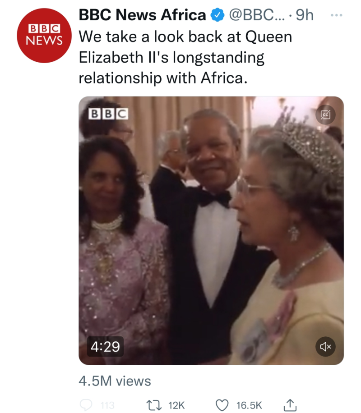Play the video thumbnail
Viewport: 361px width, 413px height.
(x=211, y=230)
